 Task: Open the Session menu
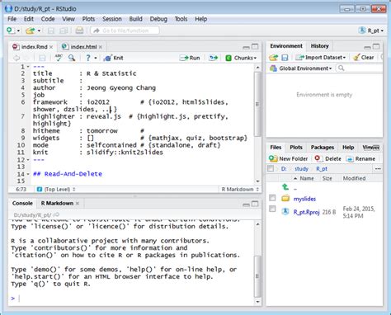(112, 19)
